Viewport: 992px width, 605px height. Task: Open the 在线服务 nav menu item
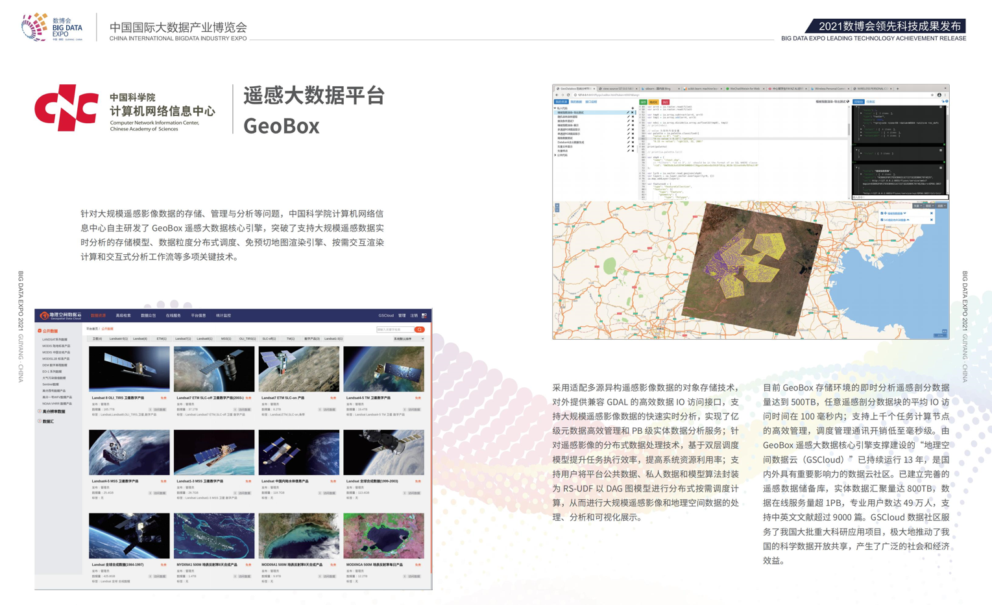173,316
